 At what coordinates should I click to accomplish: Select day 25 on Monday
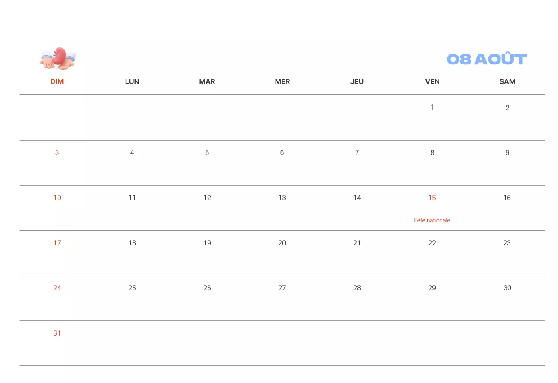(x=132, y=288)
